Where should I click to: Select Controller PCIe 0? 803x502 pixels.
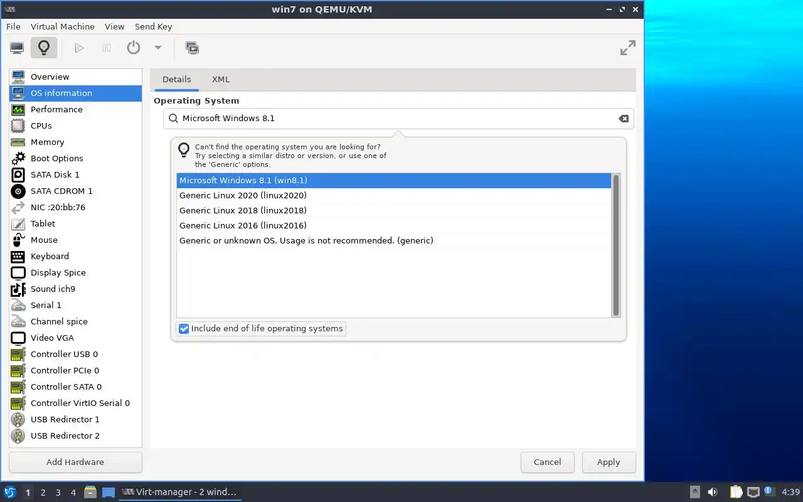point(75,370)
